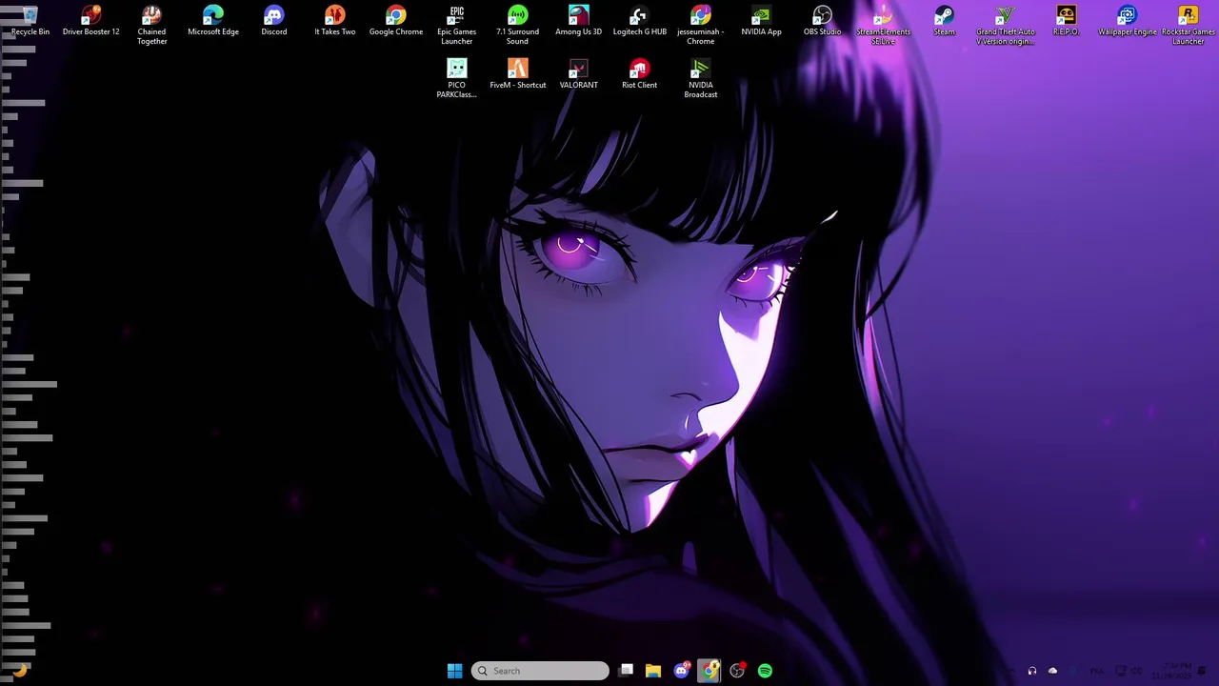Select the NVIDIA Broadcast desktop icon
1219x686 pixels.
tap(701, 79)
